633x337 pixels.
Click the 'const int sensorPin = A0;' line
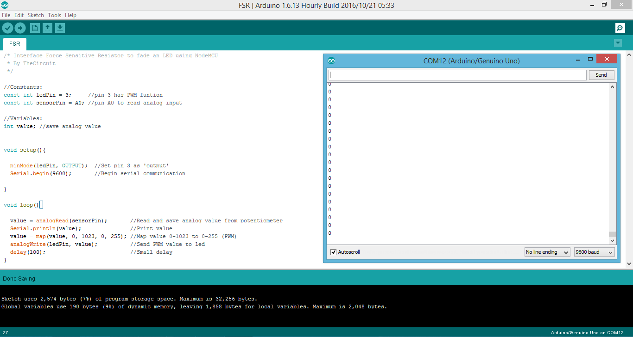coord(93,103)
